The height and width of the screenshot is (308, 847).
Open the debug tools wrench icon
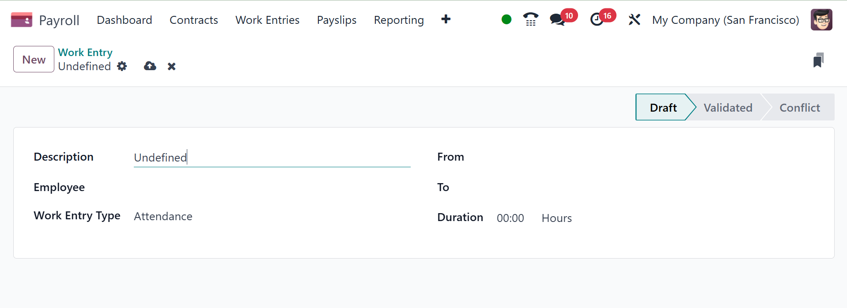click(x=634, y=19)
